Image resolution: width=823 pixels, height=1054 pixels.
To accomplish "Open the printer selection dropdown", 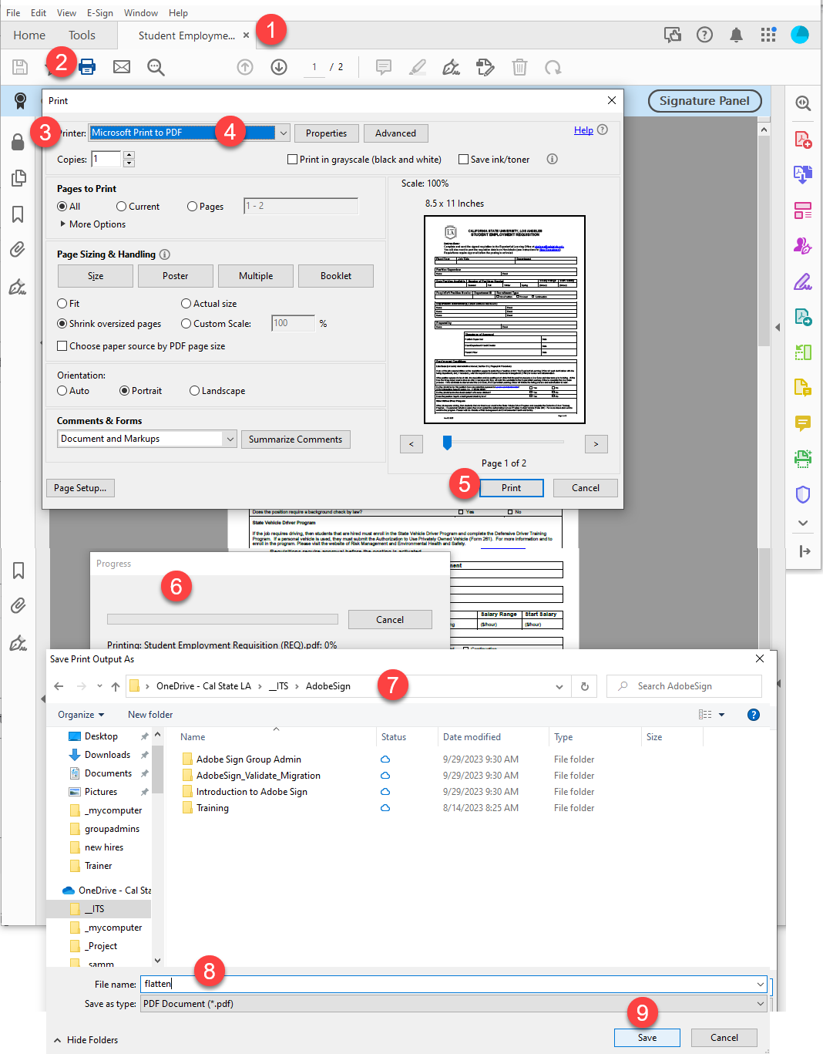I will pos(283,133).
